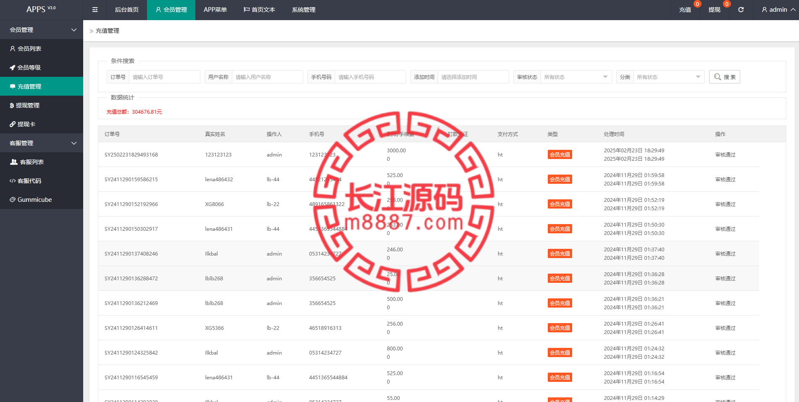Image resolution: width=799 pixels, height=402 pixels.
Task: Click the 搜索 button
Action: point(724,77)
